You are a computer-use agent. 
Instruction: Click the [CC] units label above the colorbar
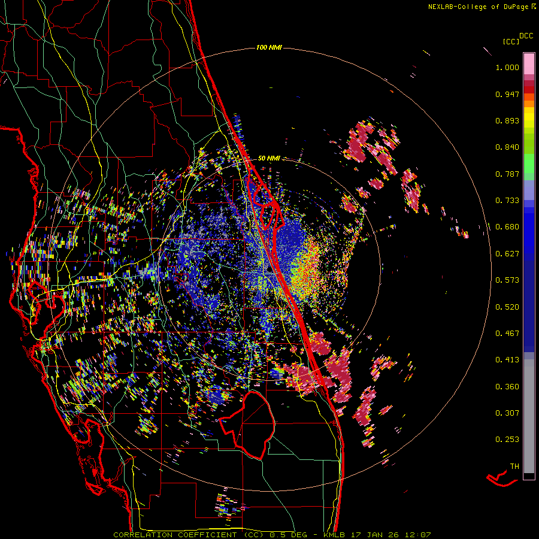point(511,41)
